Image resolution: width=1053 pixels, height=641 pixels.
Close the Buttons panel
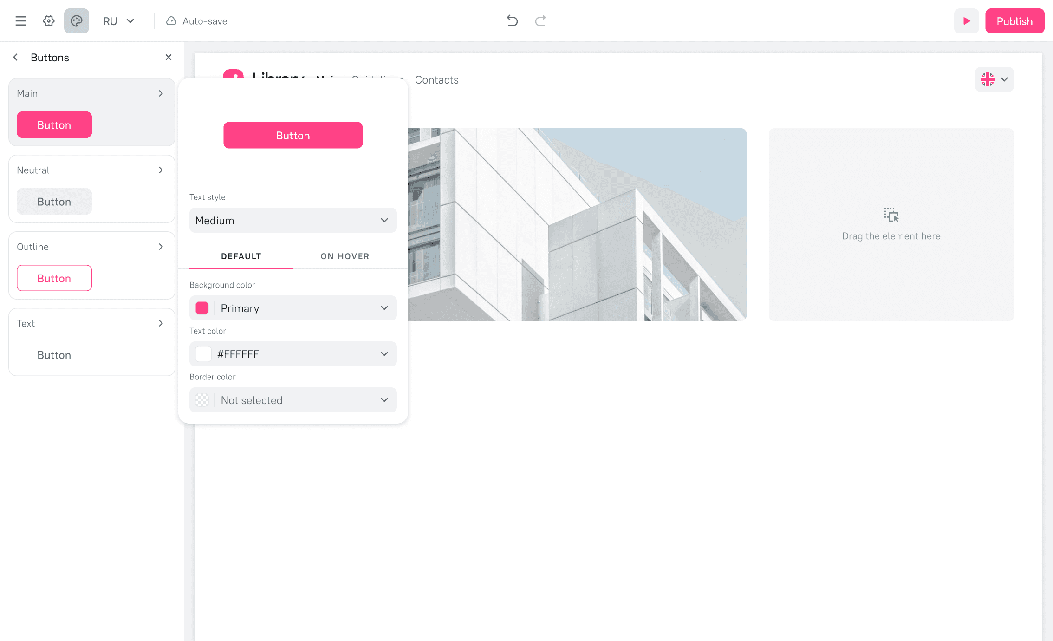pos(169,57)
